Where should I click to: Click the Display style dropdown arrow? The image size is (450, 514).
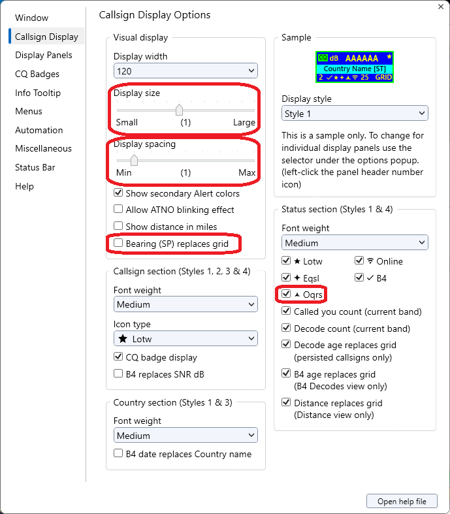click(x=422, y=114)
